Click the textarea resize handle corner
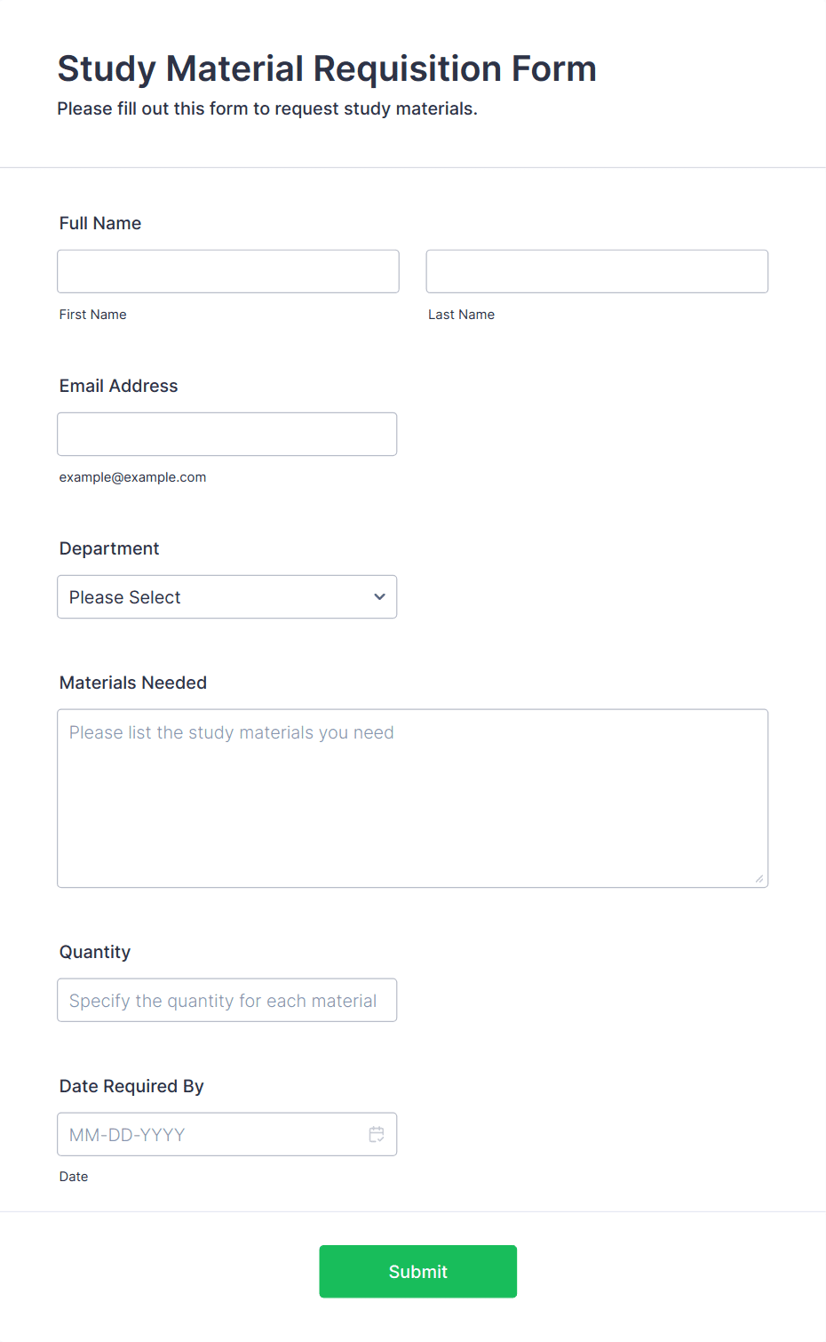The width and height of the screenshot is (826, 1342). pos(759,879)
